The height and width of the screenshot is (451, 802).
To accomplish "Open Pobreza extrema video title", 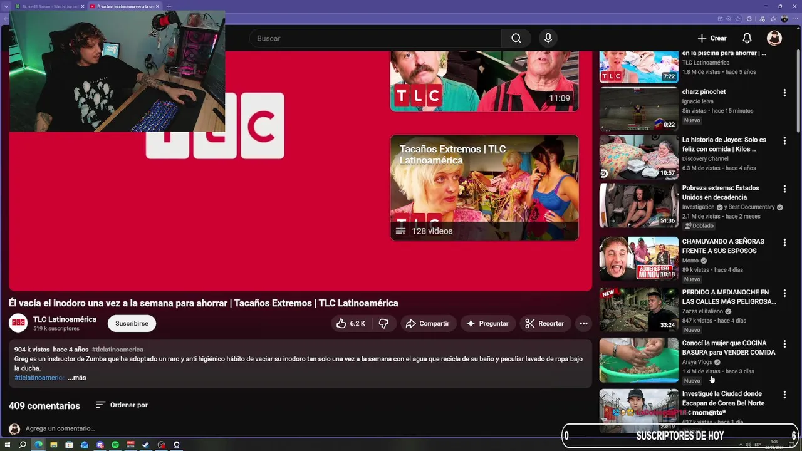I will pos(721,192).
